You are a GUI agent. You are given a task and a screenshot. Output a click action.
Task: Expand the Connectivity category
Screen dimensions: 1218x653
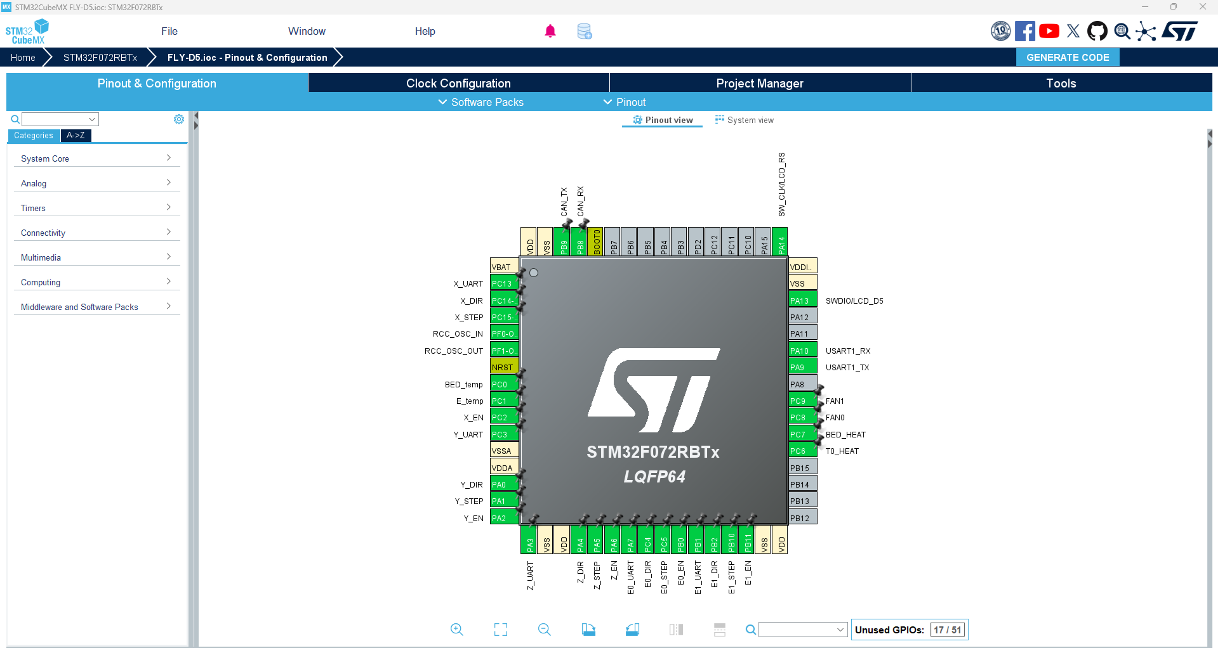click(x=97, y=233)
